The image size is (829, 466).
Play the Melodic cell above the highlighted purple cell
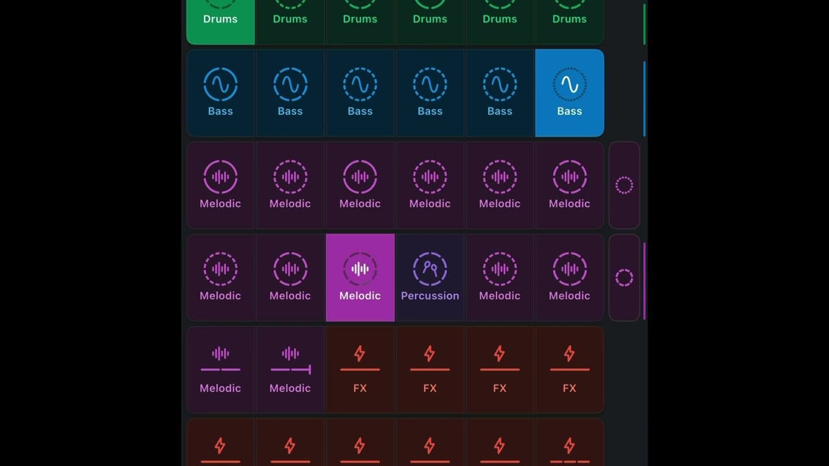360,185
